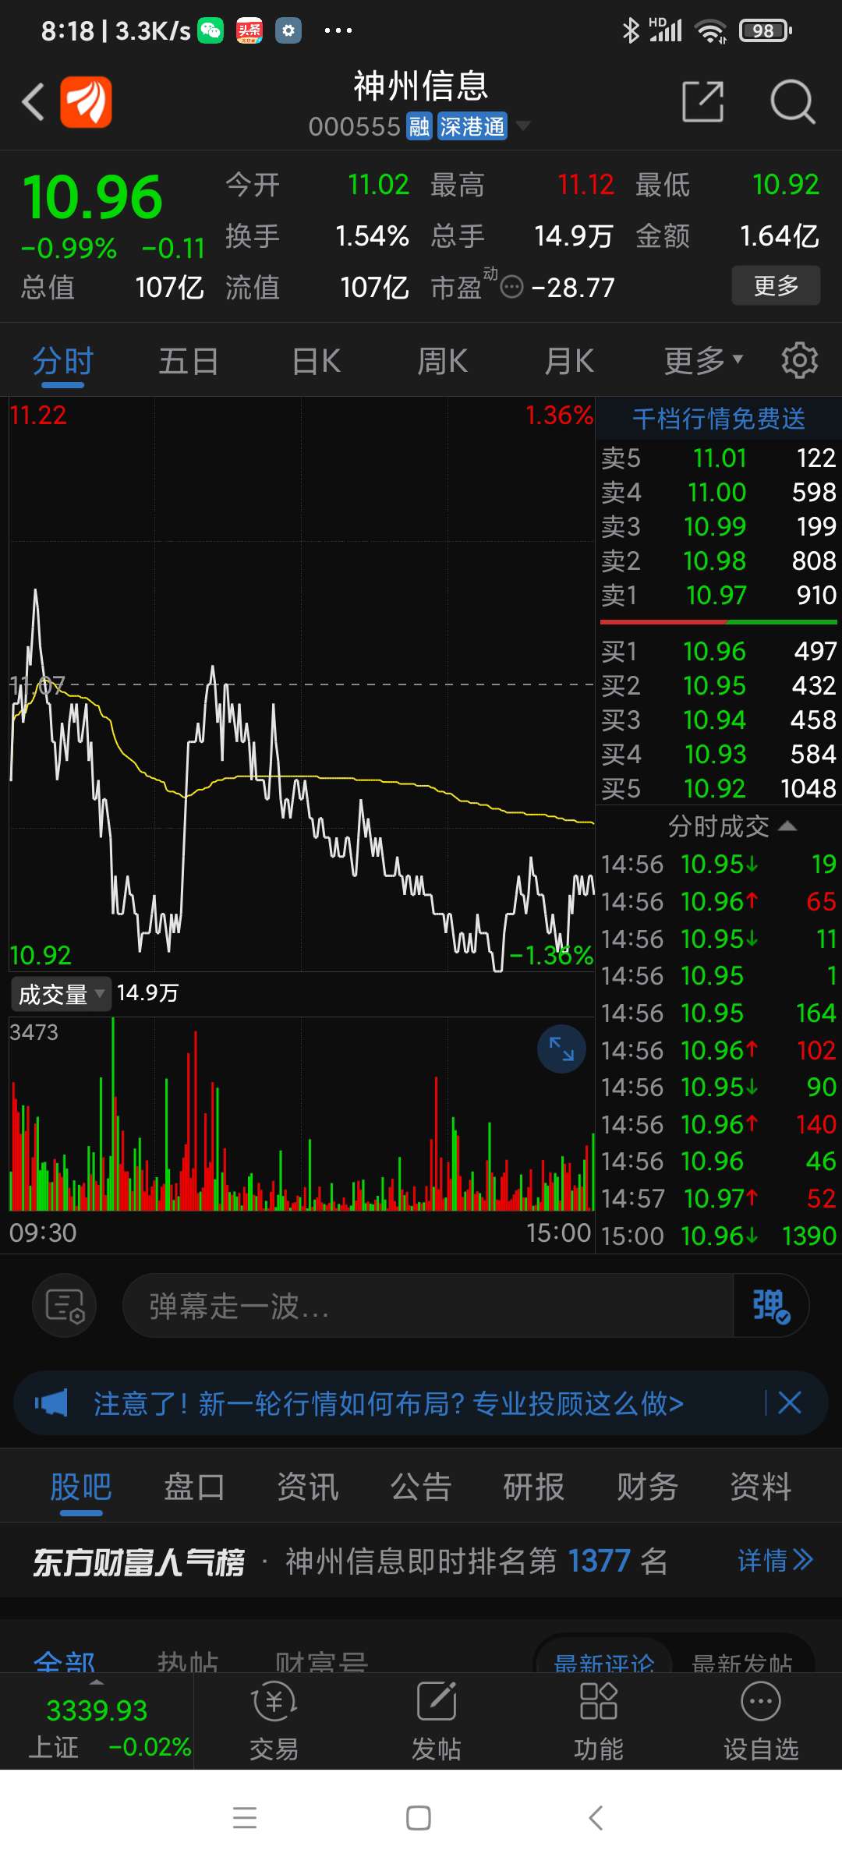842x1871 pixels.
Task: Tap the volume bar chart
Action: click(x=302, y=1115)
